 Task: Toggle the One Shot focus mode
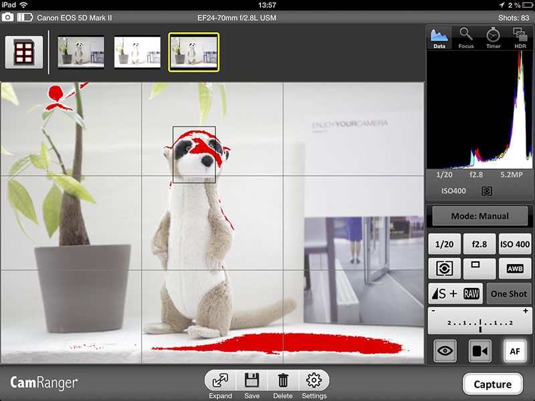[508, 294]
